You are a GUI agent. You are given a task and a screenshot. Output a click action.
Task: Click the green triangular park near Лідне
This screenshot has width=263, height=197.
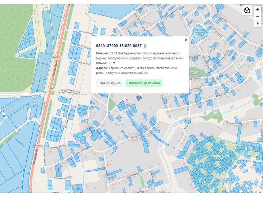111,104
